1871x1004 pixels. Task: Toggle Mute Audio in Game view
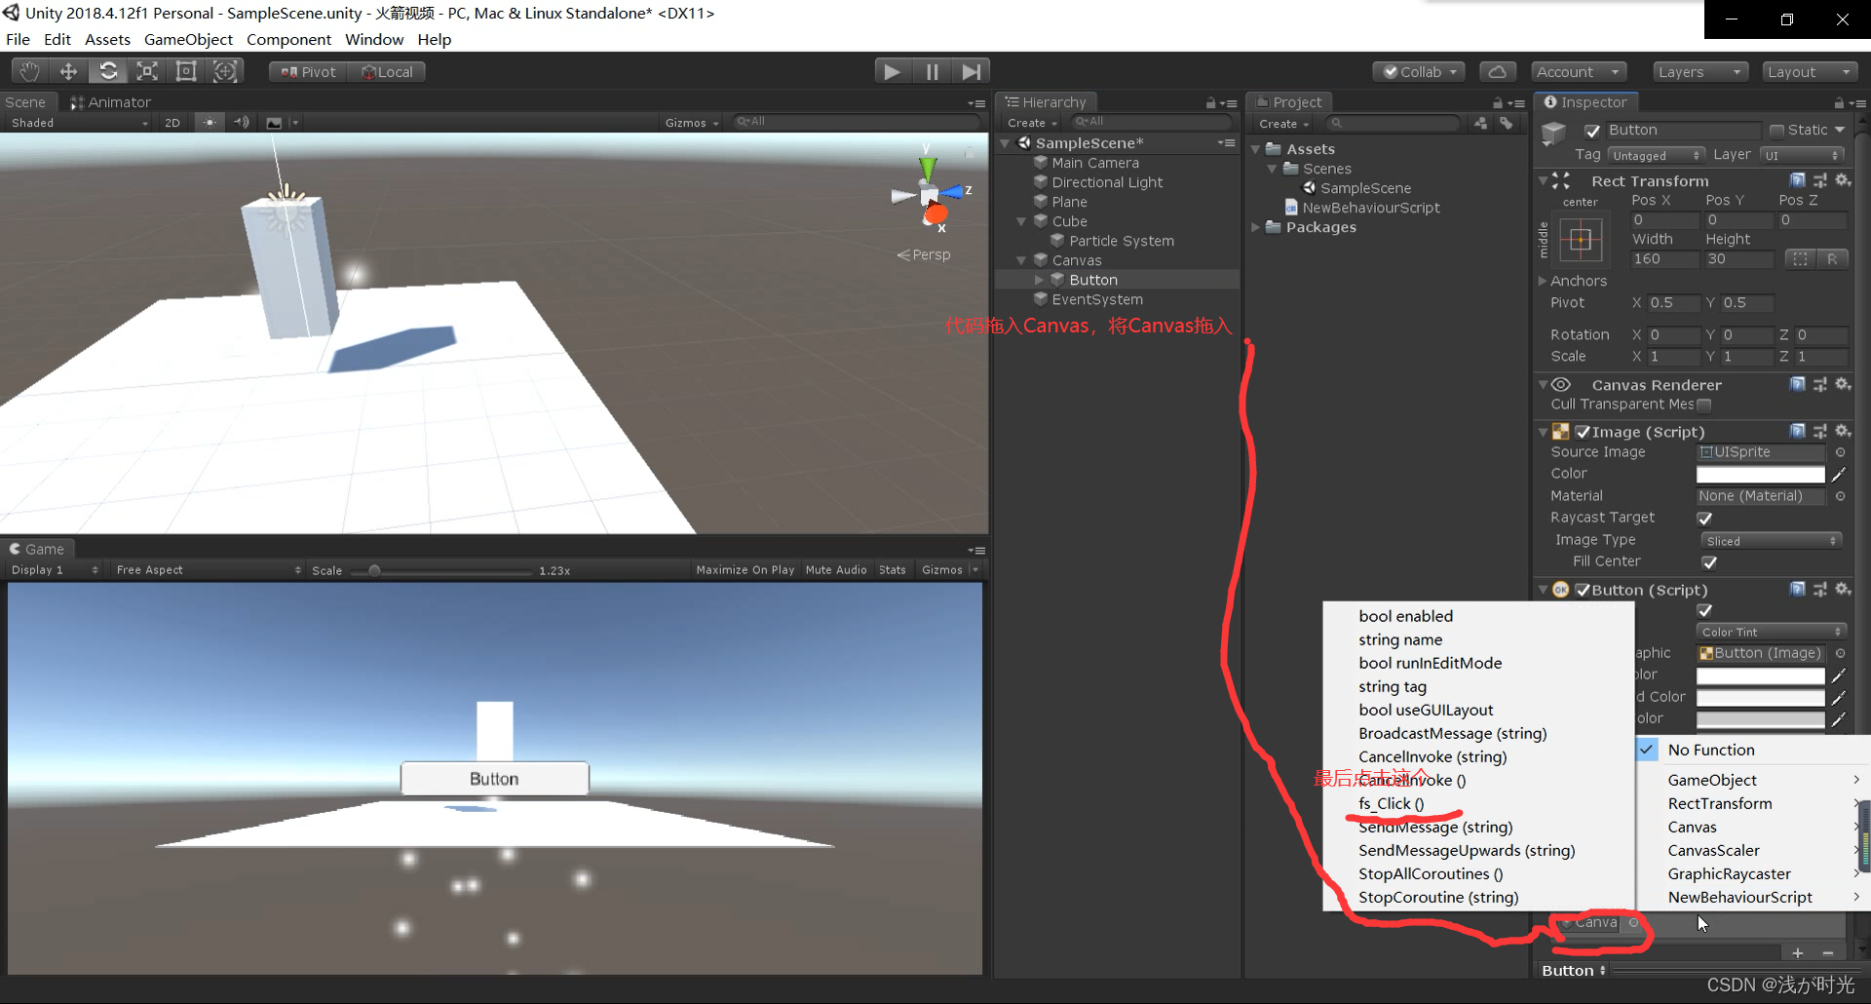836,570
